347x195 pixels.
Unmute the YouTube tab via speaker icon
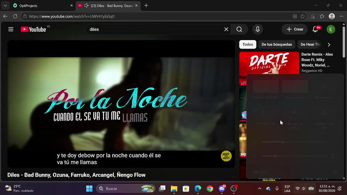point(86,5)
